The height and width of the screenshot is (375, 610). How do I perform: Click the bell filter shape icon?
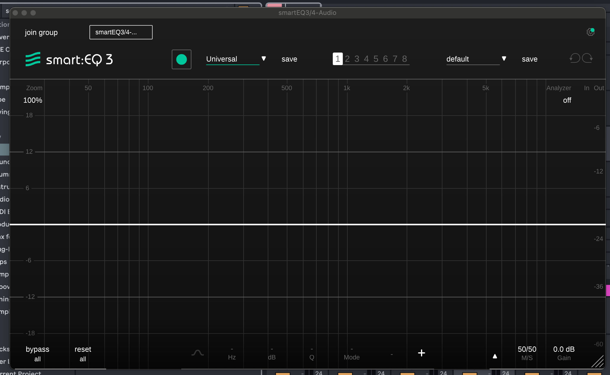pos(197,353)
